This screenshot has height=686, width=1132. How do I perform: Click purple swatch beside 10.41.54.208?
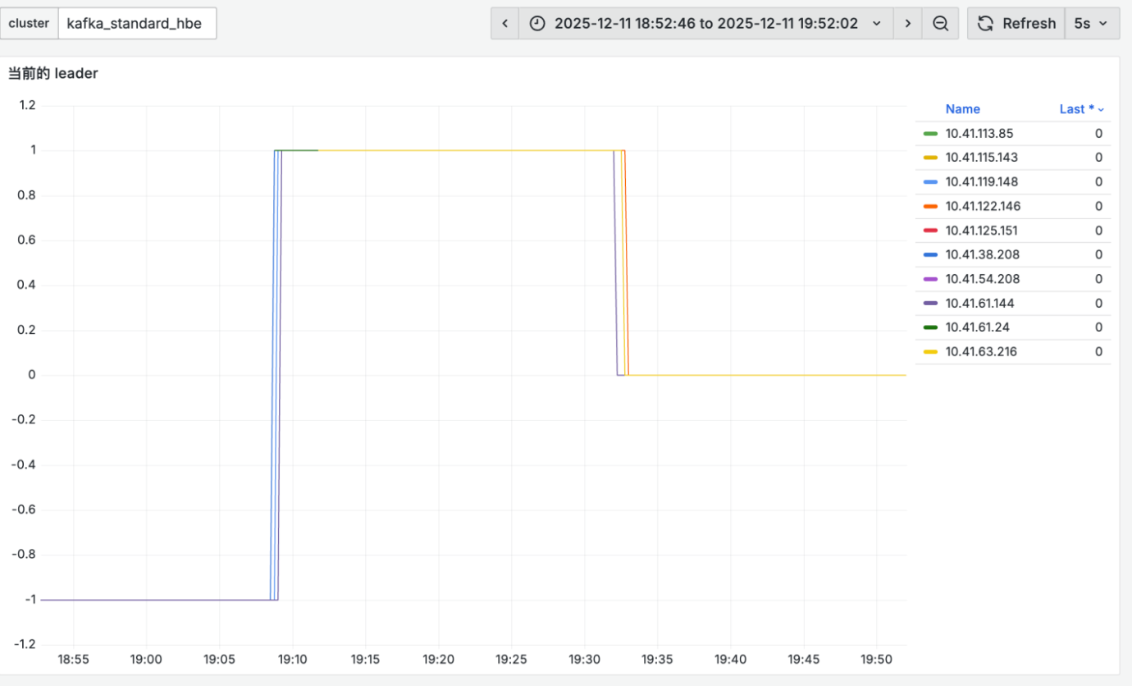click(930, 279)
